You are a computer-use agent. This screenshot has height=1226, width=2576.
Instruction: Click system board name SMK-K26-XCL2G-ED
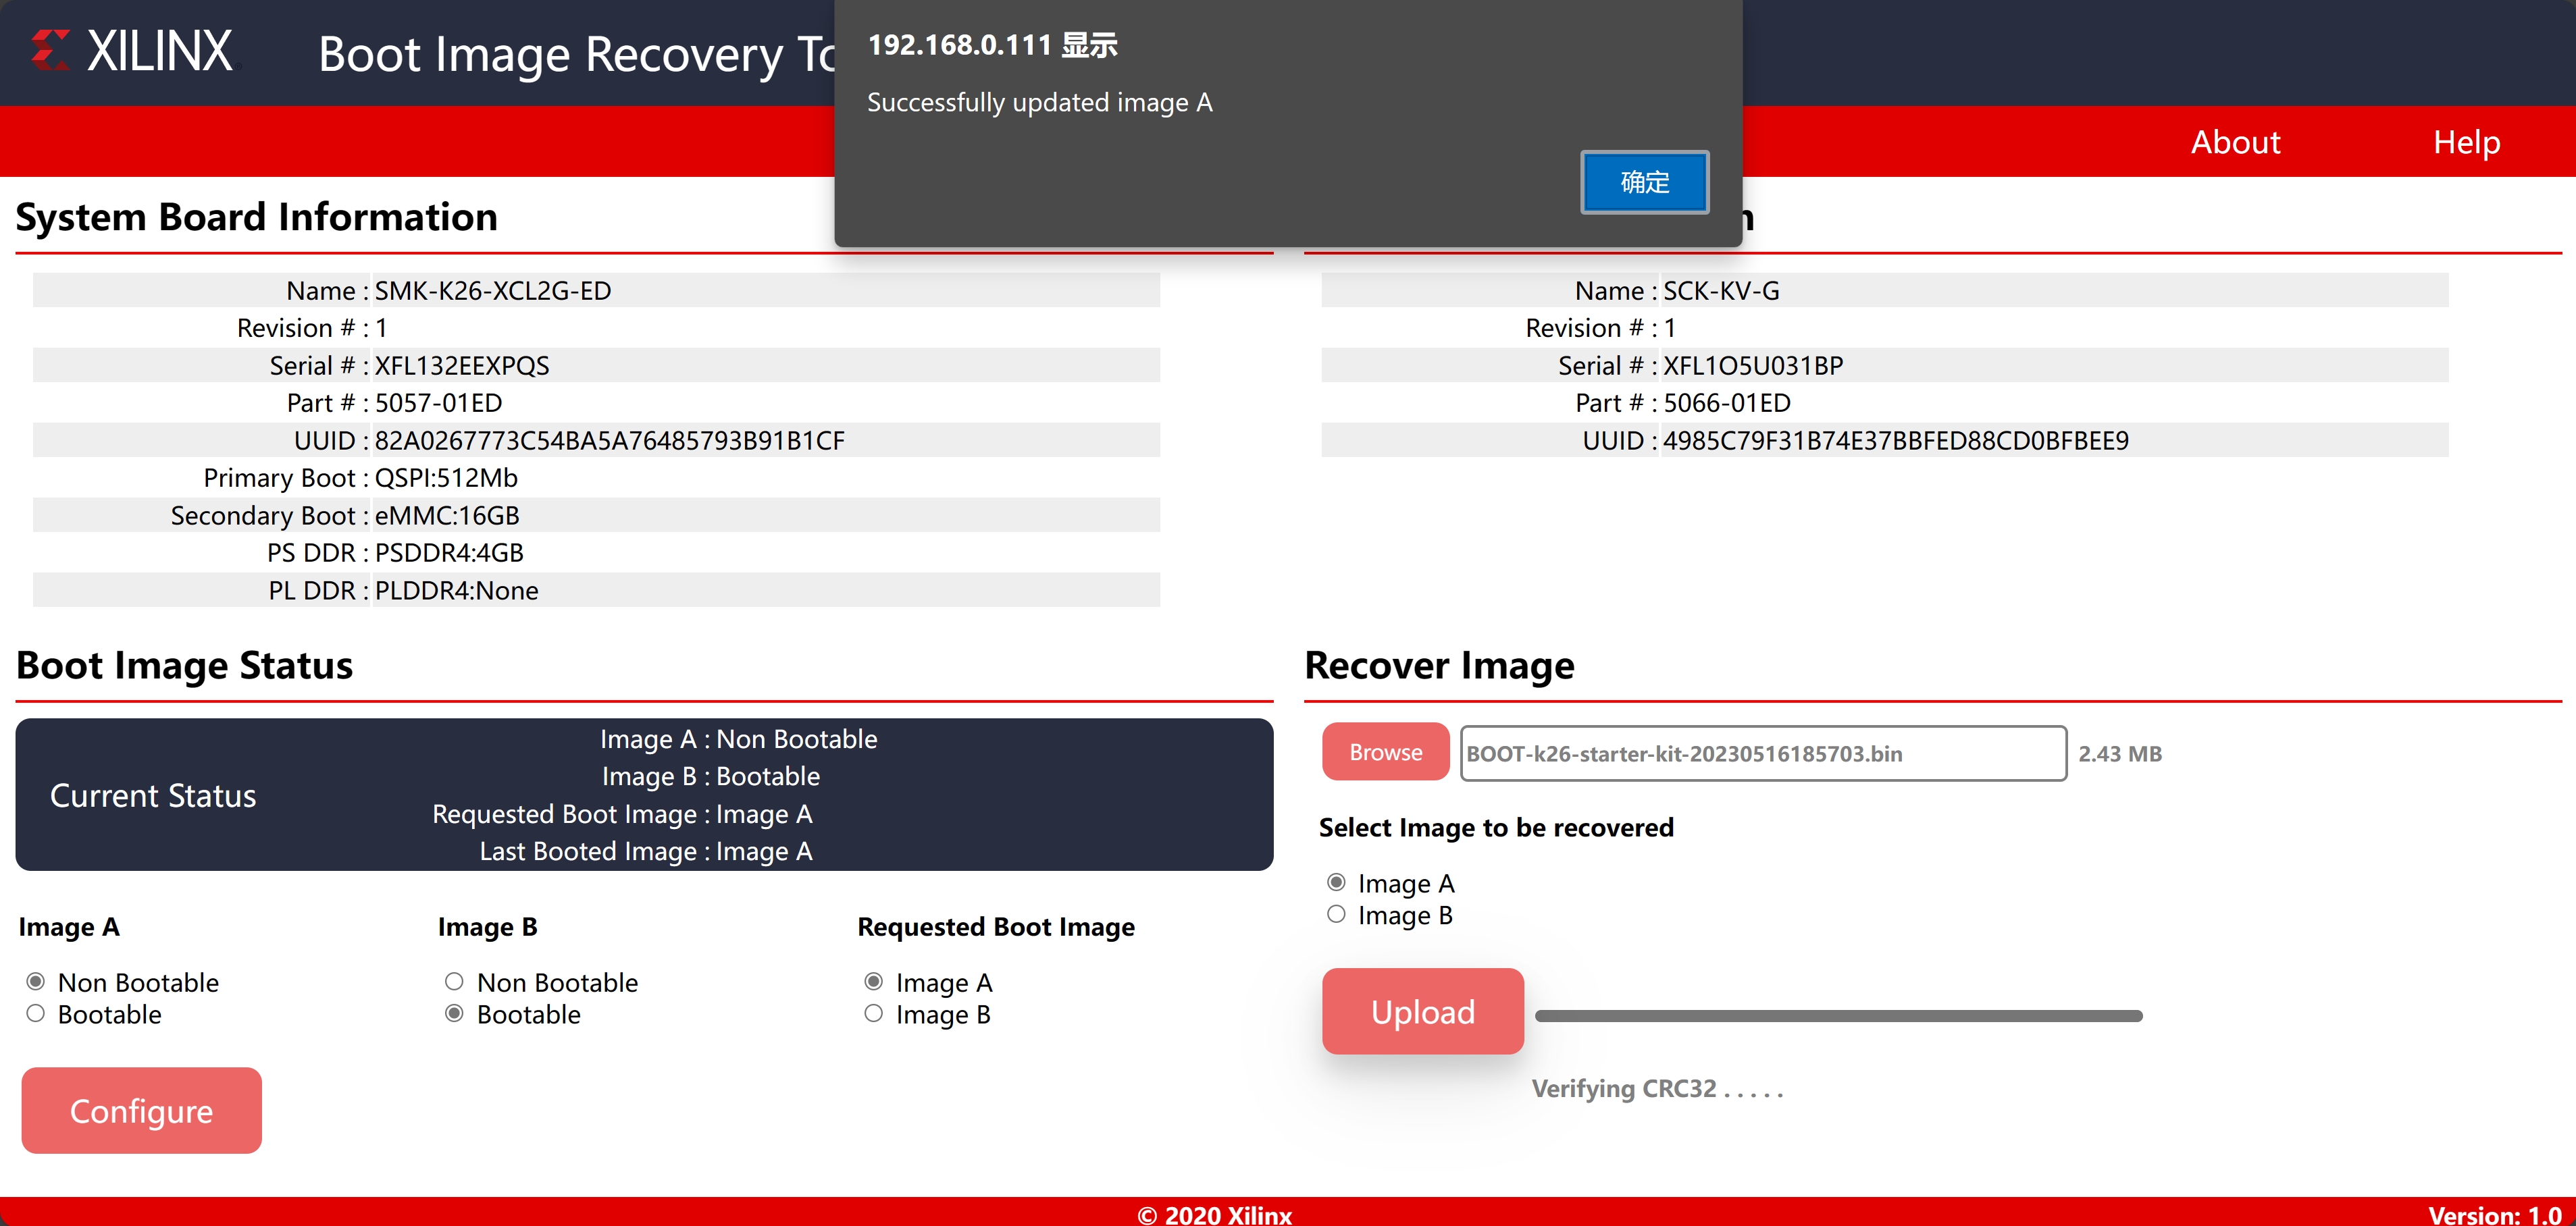tap(493, 291)
